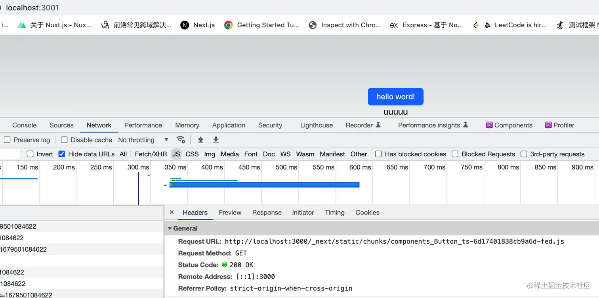Image resolution: width=599 pixels, height=298 pixels.
Task: Enable the Disable cache checkbox
Action: (64, 140)
